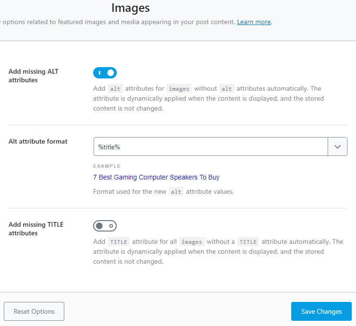Click the Add missing TITLE attributes label
This screenshot has width=356, height=326.
[36, 229]
